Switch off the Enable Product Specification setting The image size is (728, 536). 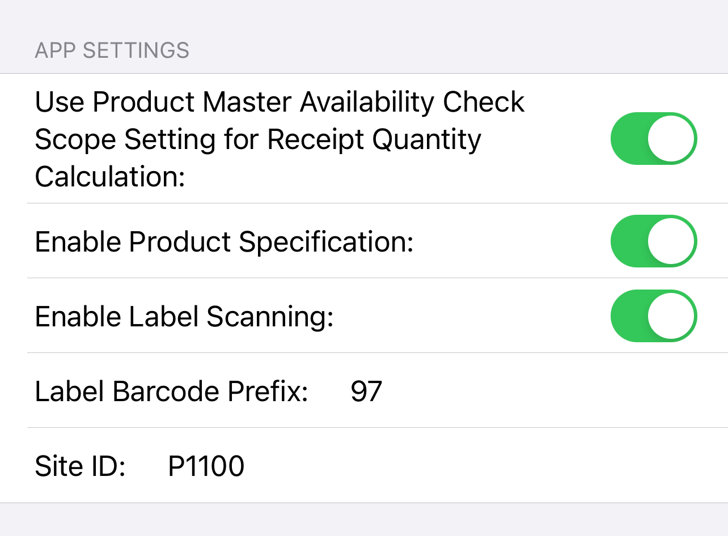(x=653, y=241)
